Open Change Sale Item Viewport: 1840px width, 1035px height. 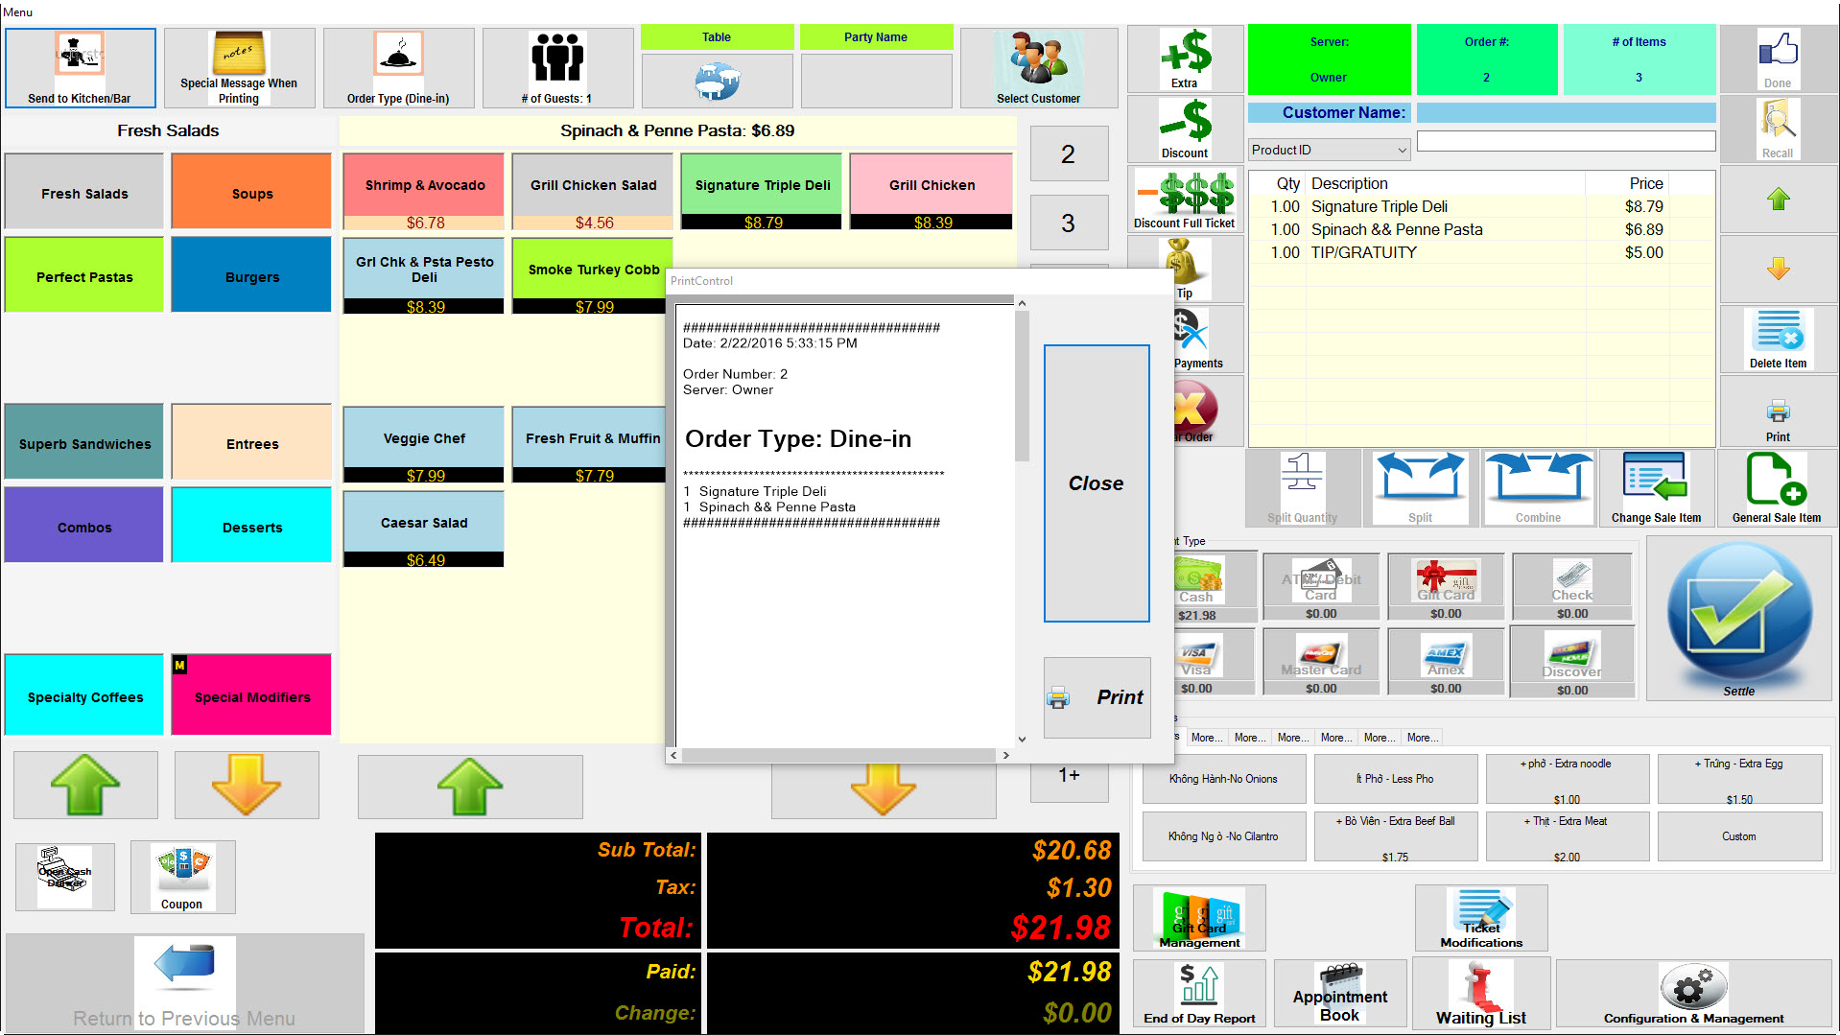point(1655,489)
